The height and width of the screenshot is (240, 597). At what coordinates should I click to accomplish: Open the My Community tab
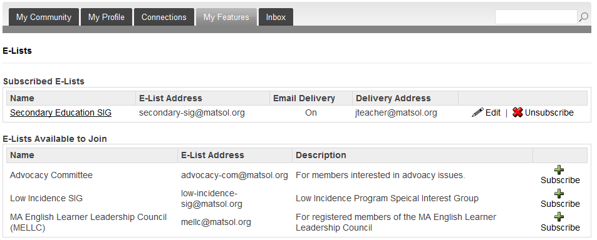[x=44, y=17]
